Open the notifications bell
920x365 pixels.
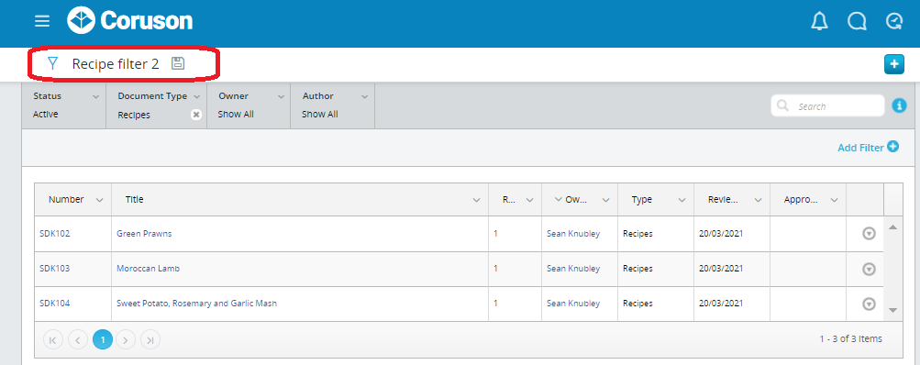point(819,22)
